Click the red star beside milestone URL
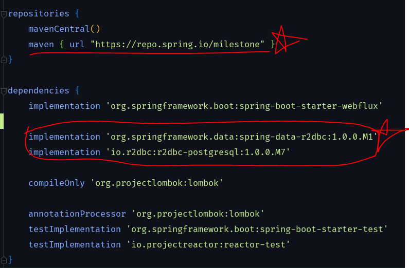Viewport: 409px width, 268px height. click(287, 40)
